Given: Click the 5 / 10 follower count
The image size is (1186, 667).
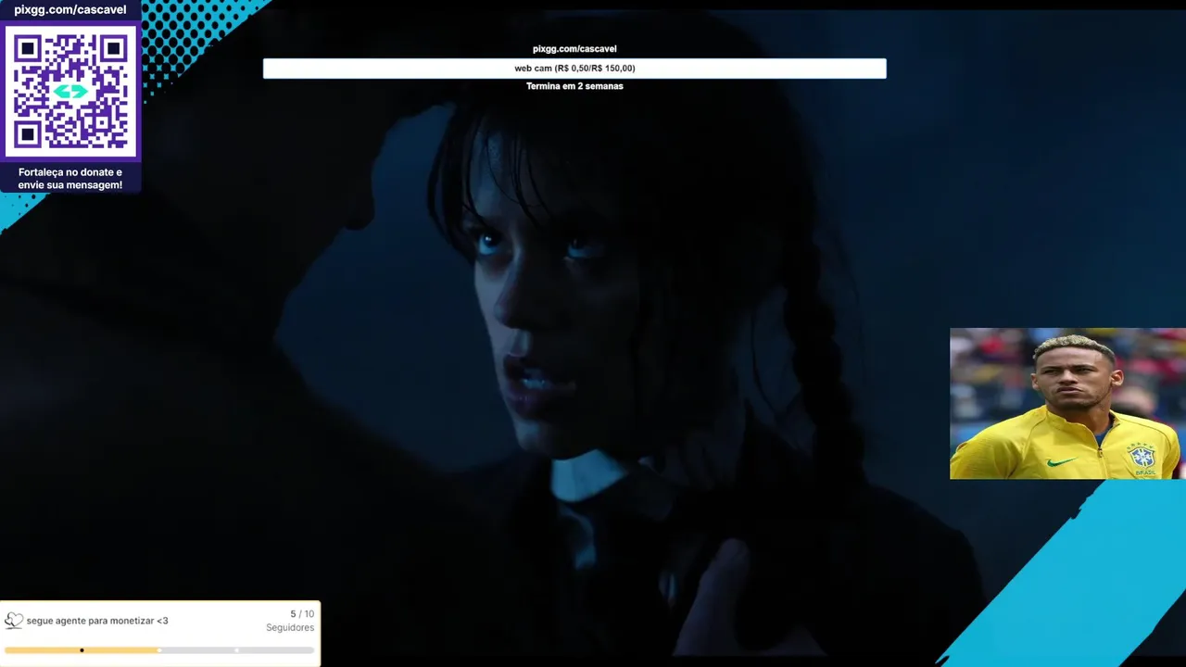Looking at the screenshot, I should click(302, 614).
